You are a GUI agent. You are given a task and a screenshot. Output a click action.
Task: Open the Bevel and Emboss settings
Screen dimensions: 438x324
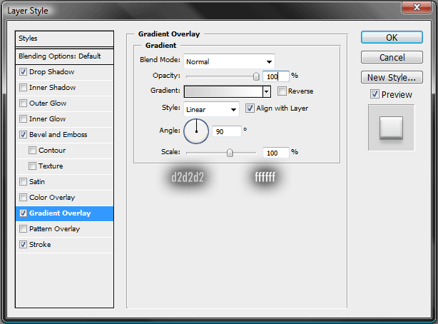coord(58,134)
